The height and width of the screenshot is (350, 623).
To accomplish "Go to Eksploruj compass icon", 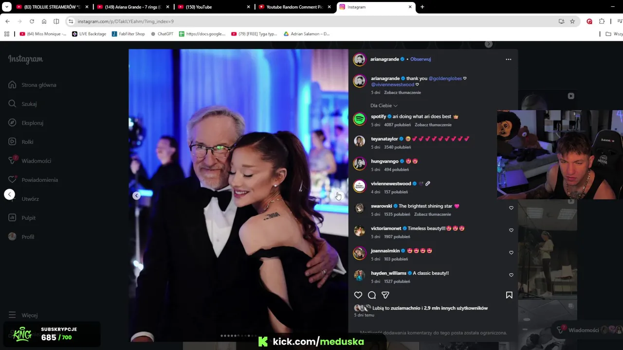I will 12,122.
